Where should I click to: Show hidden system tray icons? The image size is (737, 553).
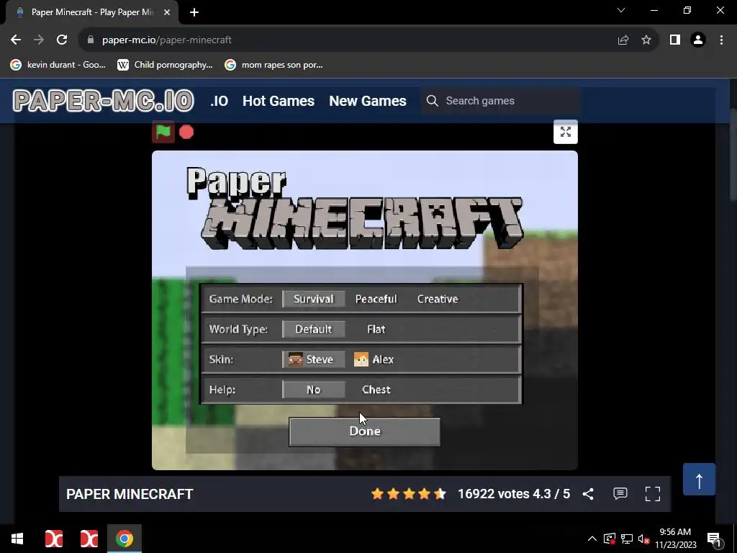point(592,539)
